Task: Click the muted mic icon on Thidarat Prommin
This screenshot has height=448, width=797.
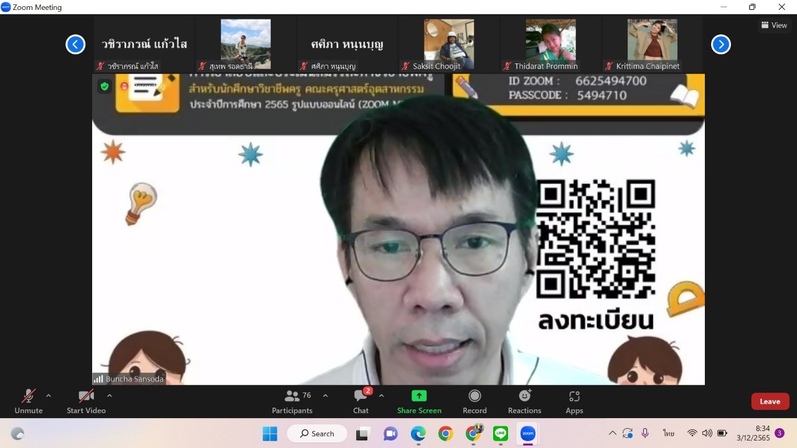Action: (x=507, y=66)
